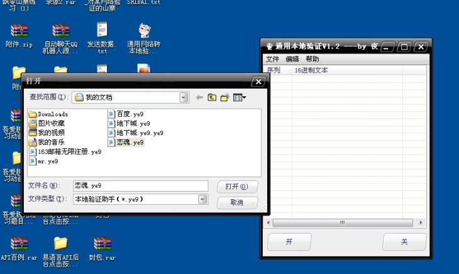Select the 附件.zip desktop icon
The image size is (459, 274).
click(x=19, y=35)
